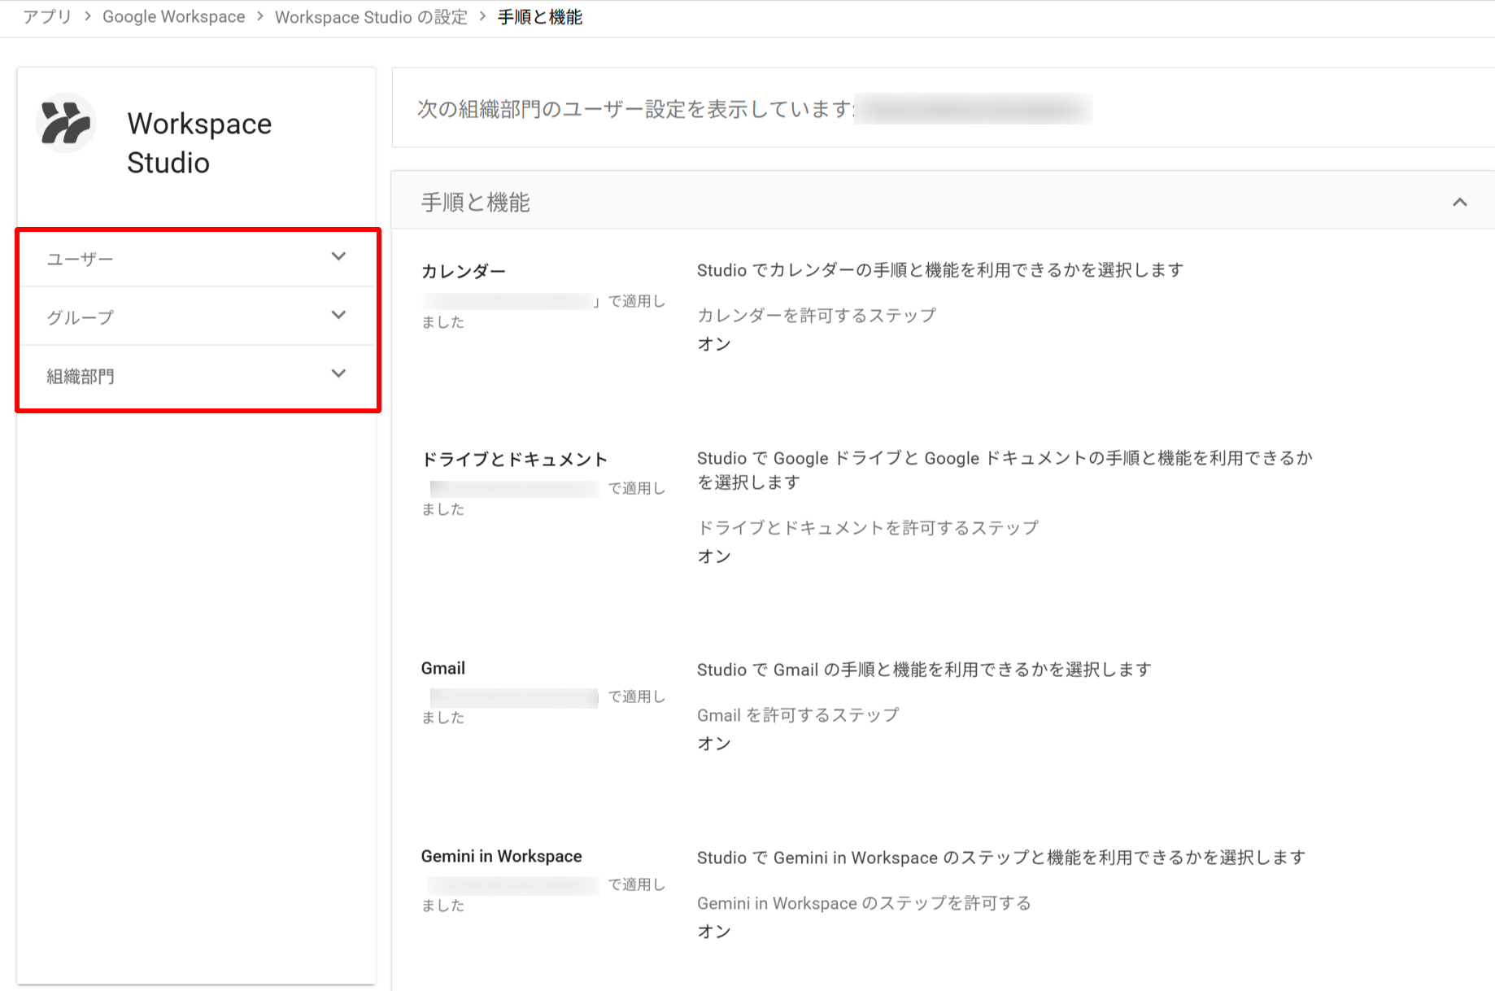
Task: Select the 組織部門 sidebar label
Action: (80, 376)
